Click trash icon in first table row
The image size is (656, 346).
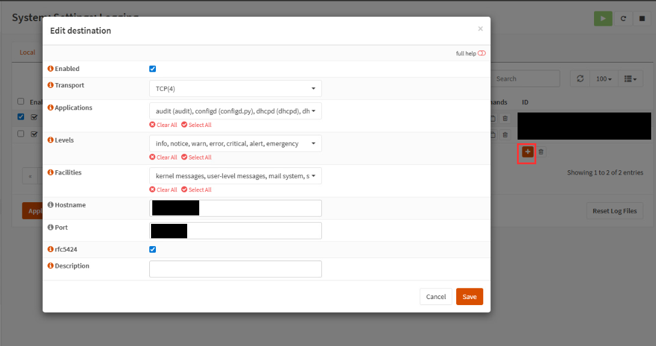[505, 119]
